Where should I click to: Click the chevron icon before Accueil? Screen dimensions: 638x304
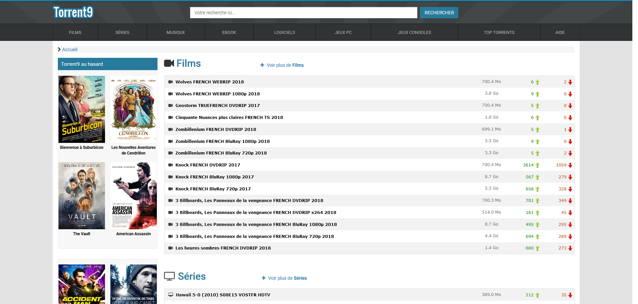(59, 50)
